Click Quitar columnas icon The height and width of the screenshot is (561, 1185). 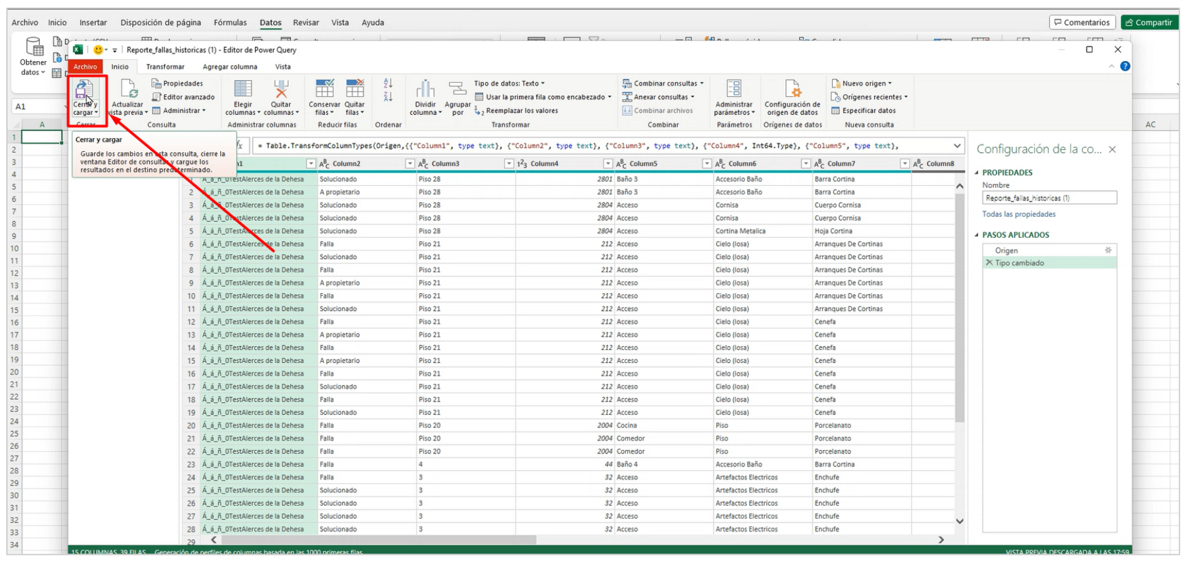point(281,89)
